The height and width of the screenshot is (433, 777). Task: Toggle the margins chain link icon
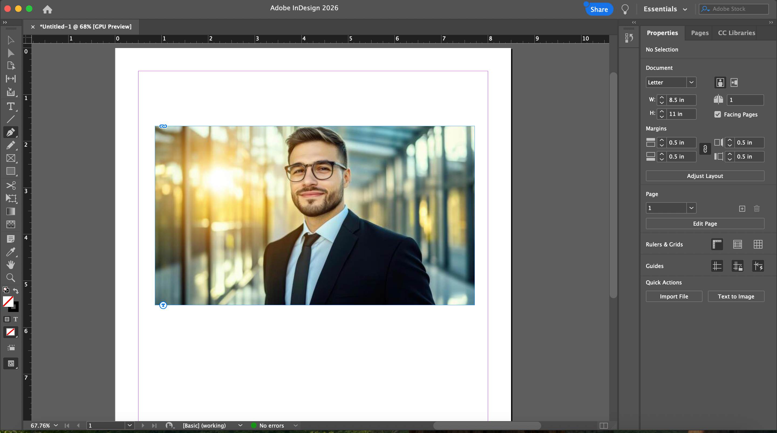click(705, 149)
